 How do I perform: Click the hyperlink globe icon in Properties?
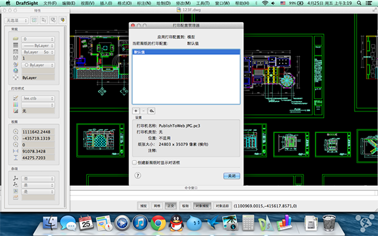[x=16, y=70]
